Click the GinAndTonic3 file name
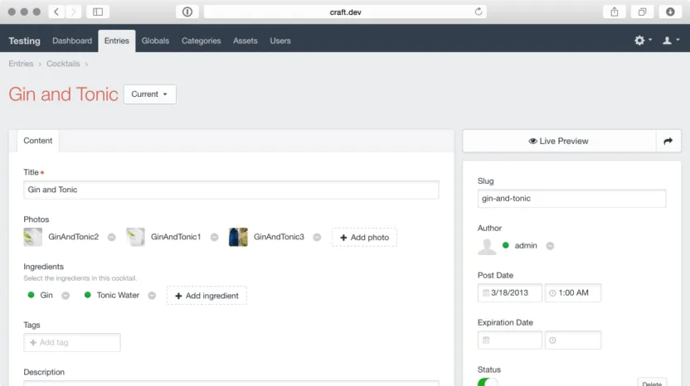This screenshot has width=690, height=386. tap(279, 237)
